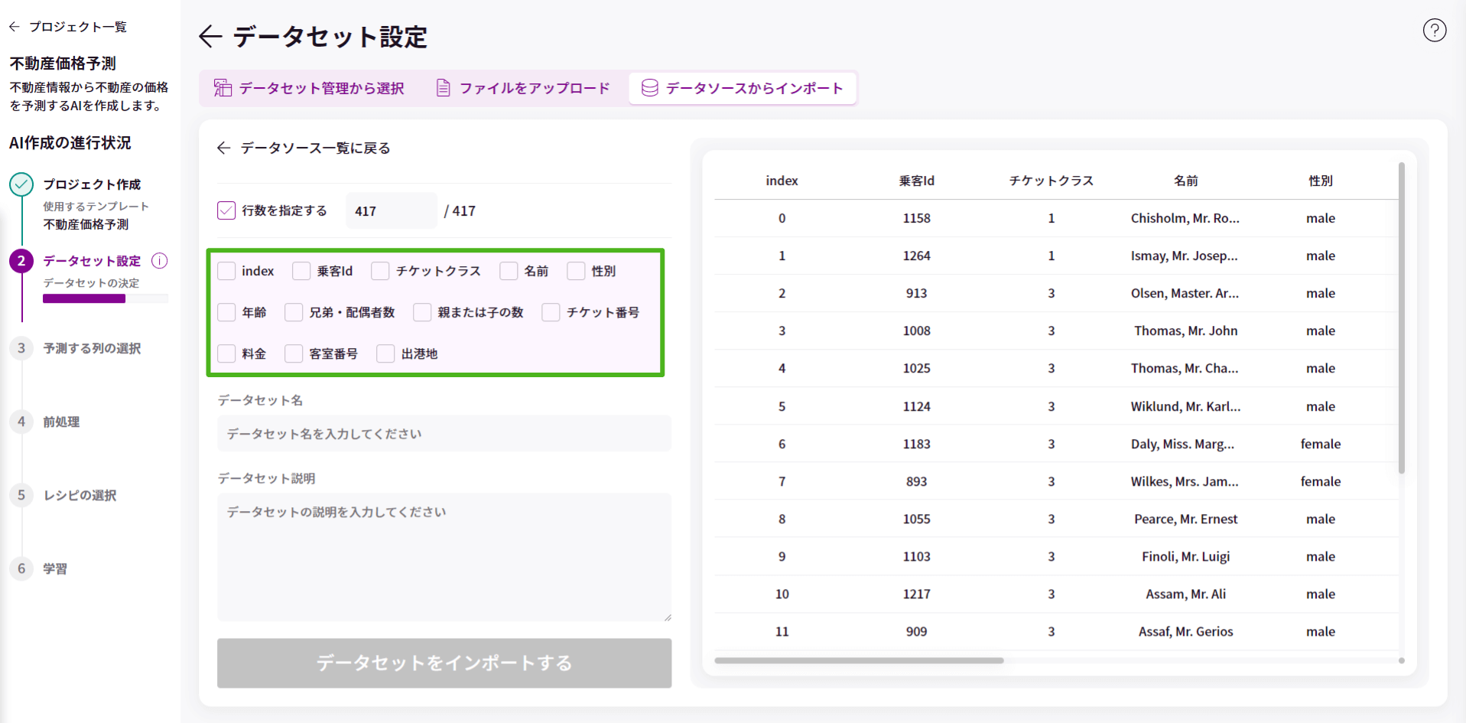1466x723 pixels.
Task: Click the データセット名 input field
Action: pyautogui.click(x=444, y=434)
